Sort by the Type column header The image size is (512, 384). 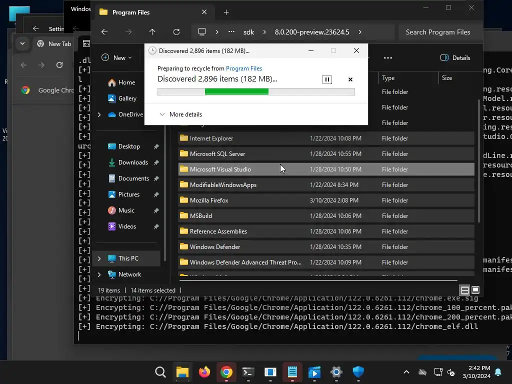coord(408,78)
